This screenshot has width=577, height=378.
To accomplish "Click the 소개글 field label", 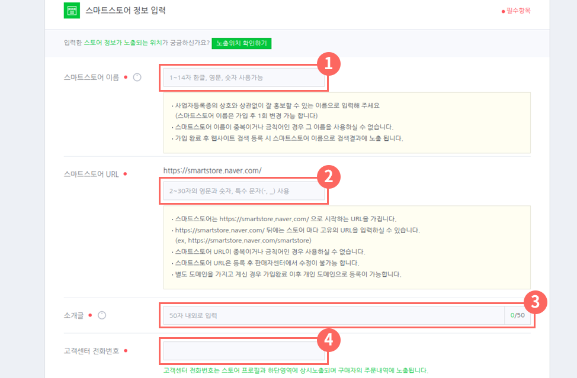I will 73,315.
